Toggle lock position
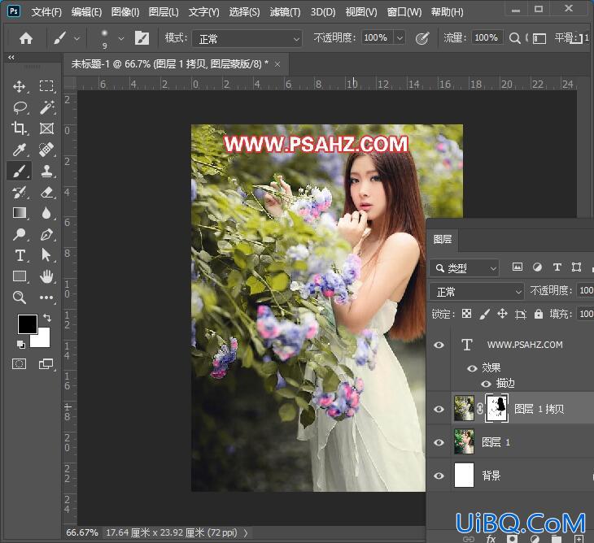 [502, 314]
